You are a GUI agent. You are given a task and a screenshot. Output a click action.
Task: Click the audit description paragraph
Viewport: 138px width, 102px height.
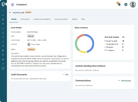(x=40, y=61)
